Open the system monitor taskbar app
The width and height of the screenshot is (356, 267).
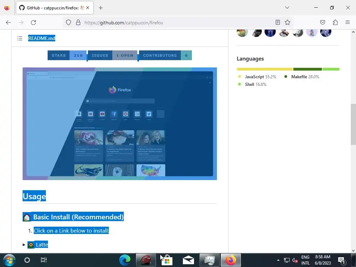[209, 260]
